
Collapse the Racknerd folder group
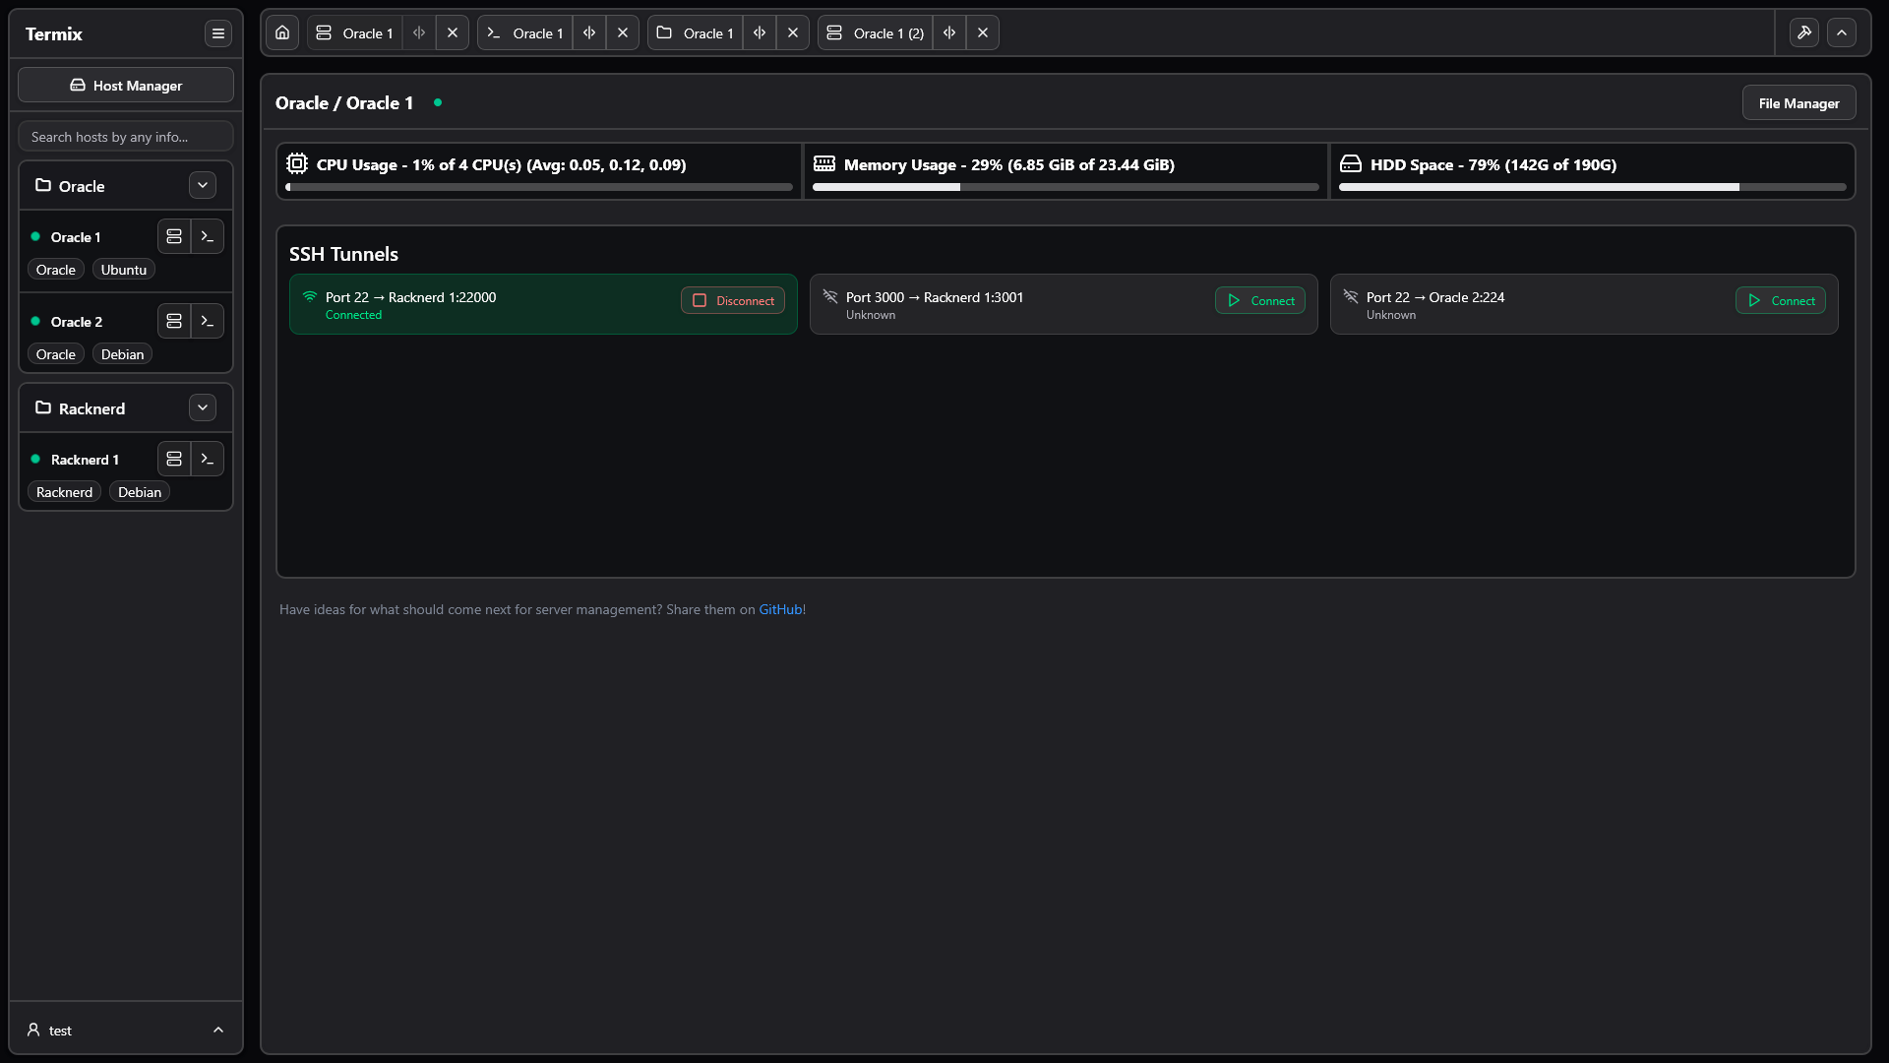point(203,407)
